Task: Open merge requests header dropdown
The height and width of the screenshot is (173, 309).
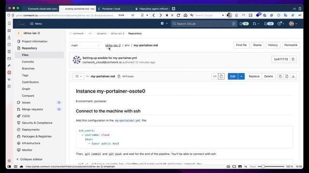Action: pyautogui.click(x=256, y=24)
